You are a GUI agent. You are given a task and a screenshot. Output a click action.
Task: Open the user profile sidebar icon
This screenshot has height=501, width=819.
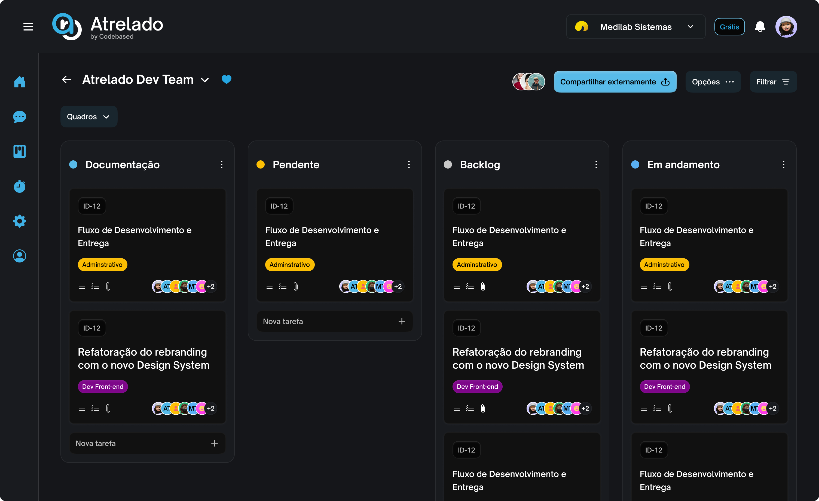click(20, 256)
